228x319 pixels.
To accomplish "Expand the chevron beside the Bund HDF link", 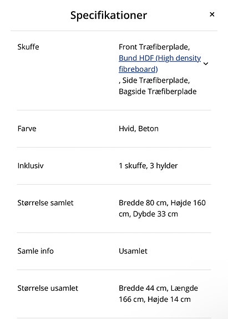I will tap(206, 64).
